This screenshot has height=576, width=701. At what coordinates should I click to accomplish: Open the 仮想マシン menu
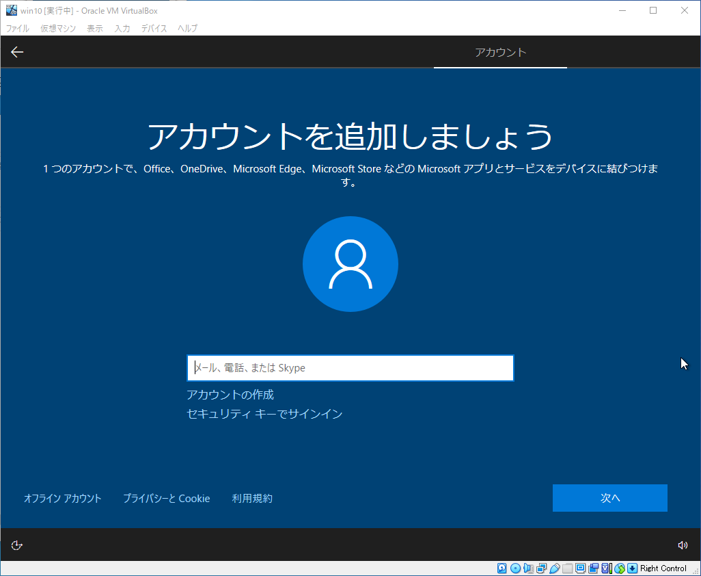(x=58, y=28)
